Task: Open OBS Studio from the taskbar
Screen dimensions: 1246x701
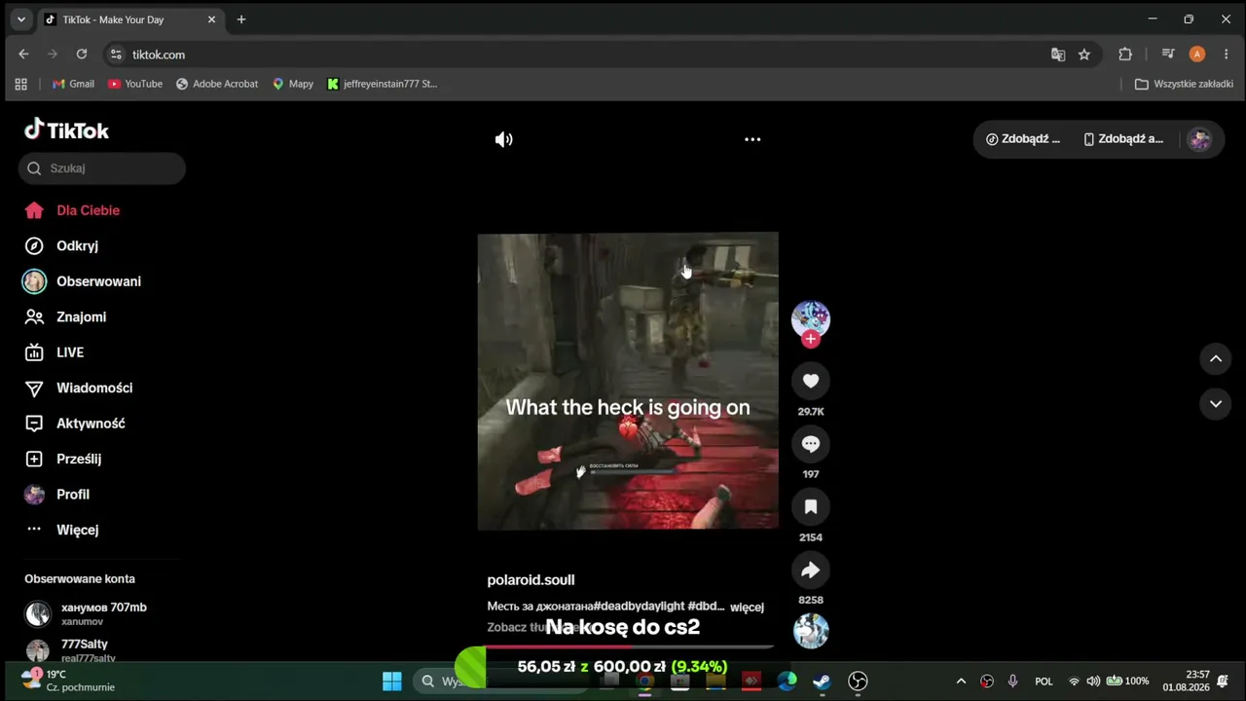Action: tap(858, 681)
